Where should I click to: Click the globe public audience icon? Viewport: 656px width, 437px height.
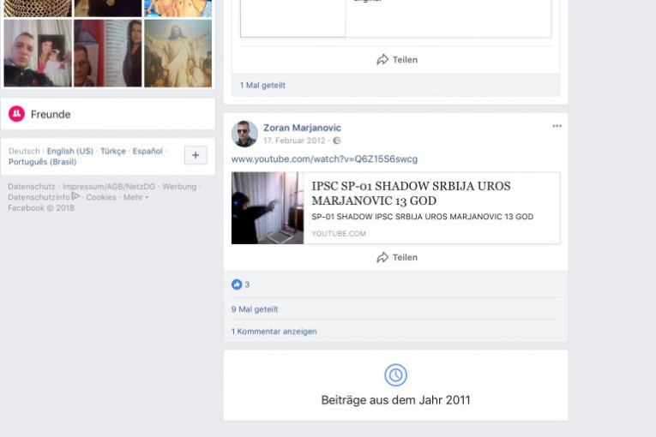[337, 141]
